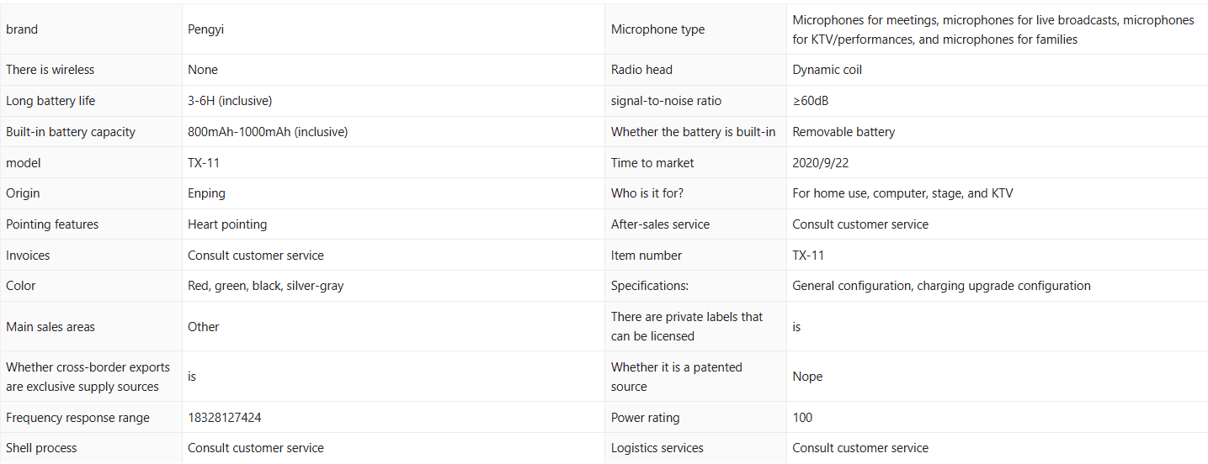This screenshot has width=1208, height=464.
Task: Click the 'Heart pointing' feature value
Action: [x=227, y=224]
